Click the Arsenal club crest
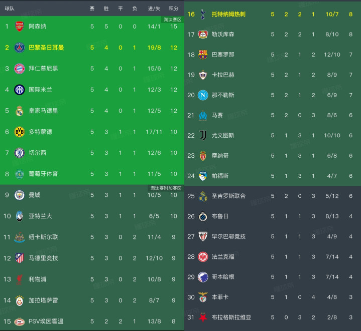Viewport: 361px width, 331px height. (19, 26)
